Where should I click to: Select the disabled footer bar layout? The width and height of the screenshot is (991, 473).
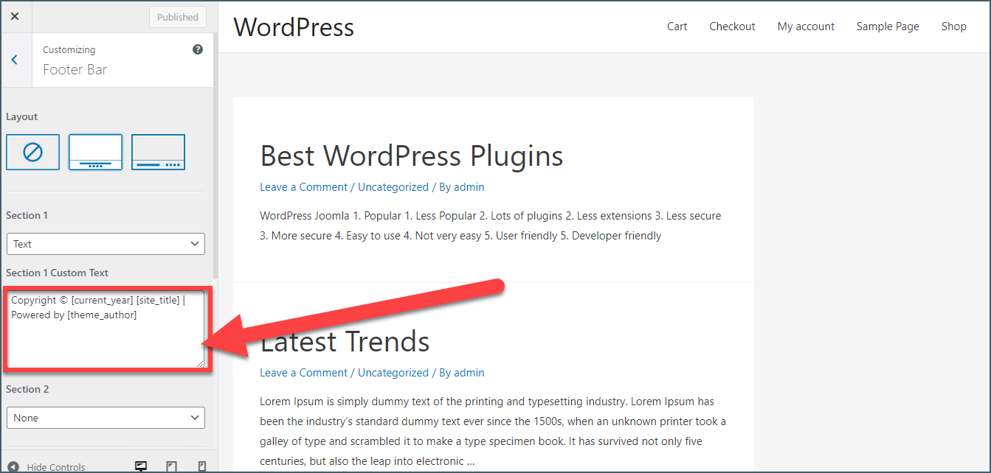click(32, 153)
